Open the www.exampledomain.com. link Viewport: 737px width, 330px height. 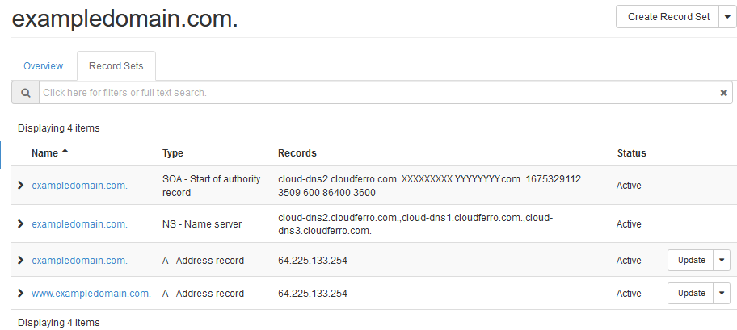[x=91, y=294]
